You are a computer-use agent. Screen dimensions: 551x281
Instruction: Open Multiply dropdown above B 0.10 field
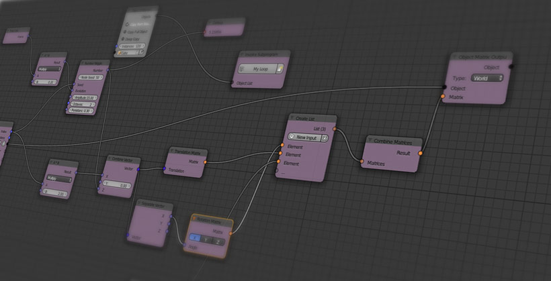coord(49,69)
